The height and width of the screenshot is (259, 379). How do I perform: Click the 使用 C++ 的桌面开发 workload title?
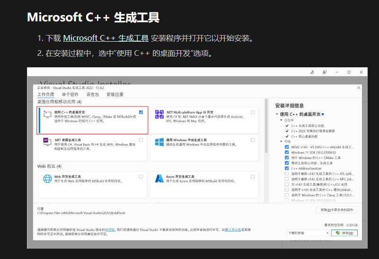coord(70,112)
